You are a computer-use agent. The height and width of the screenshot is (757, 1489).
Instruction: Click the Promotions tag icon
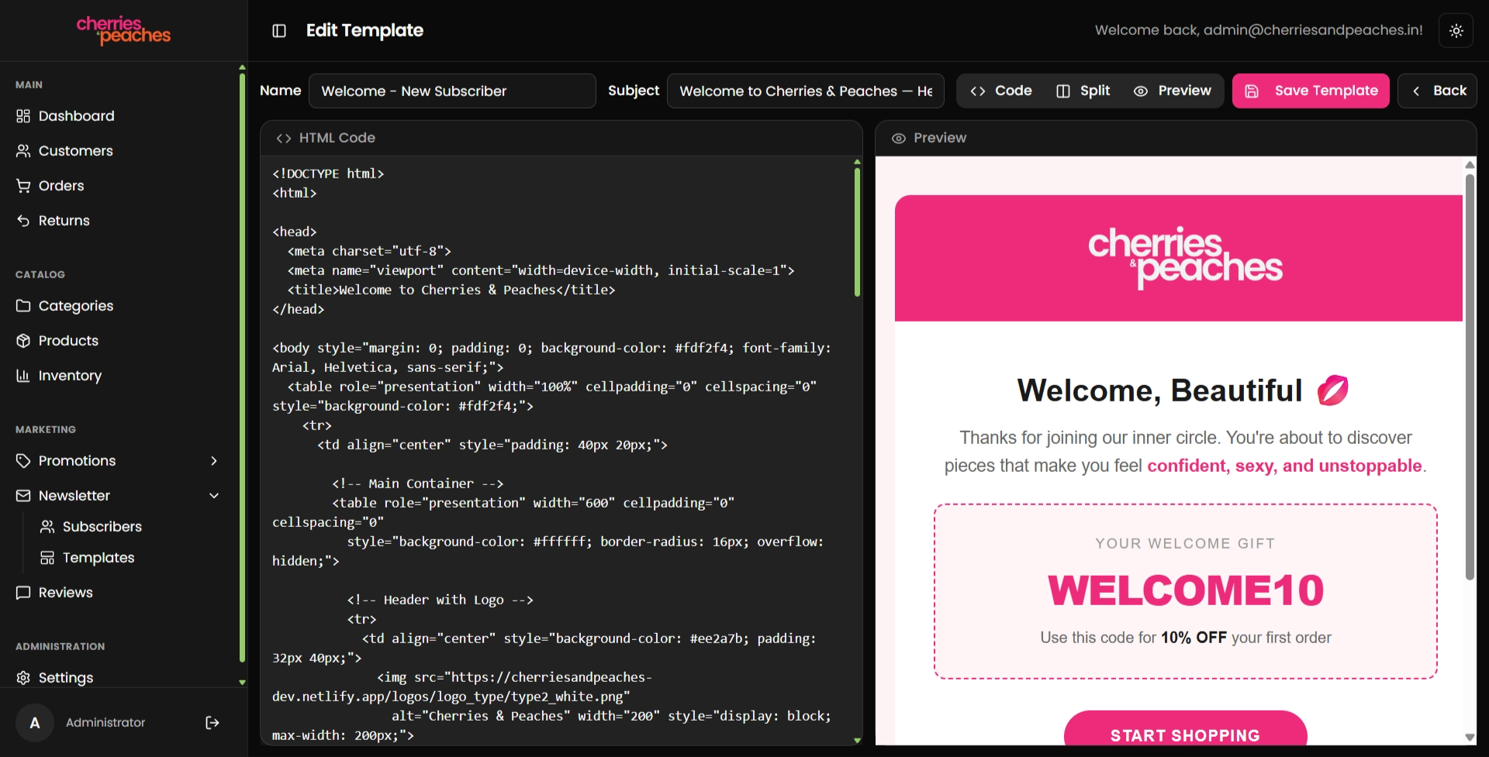coord(23,461)
